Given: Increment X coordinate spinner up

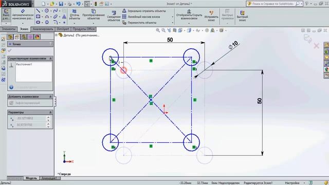Looking at the screenshot, I should (48, 117).
